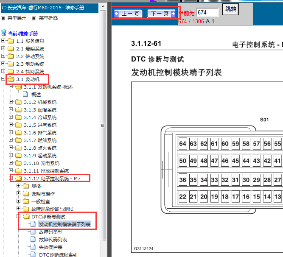The width and height of the screenshot is (283, 257).
Task: Expand the 2.2 传动系统 node
Action: coord(3,56)
